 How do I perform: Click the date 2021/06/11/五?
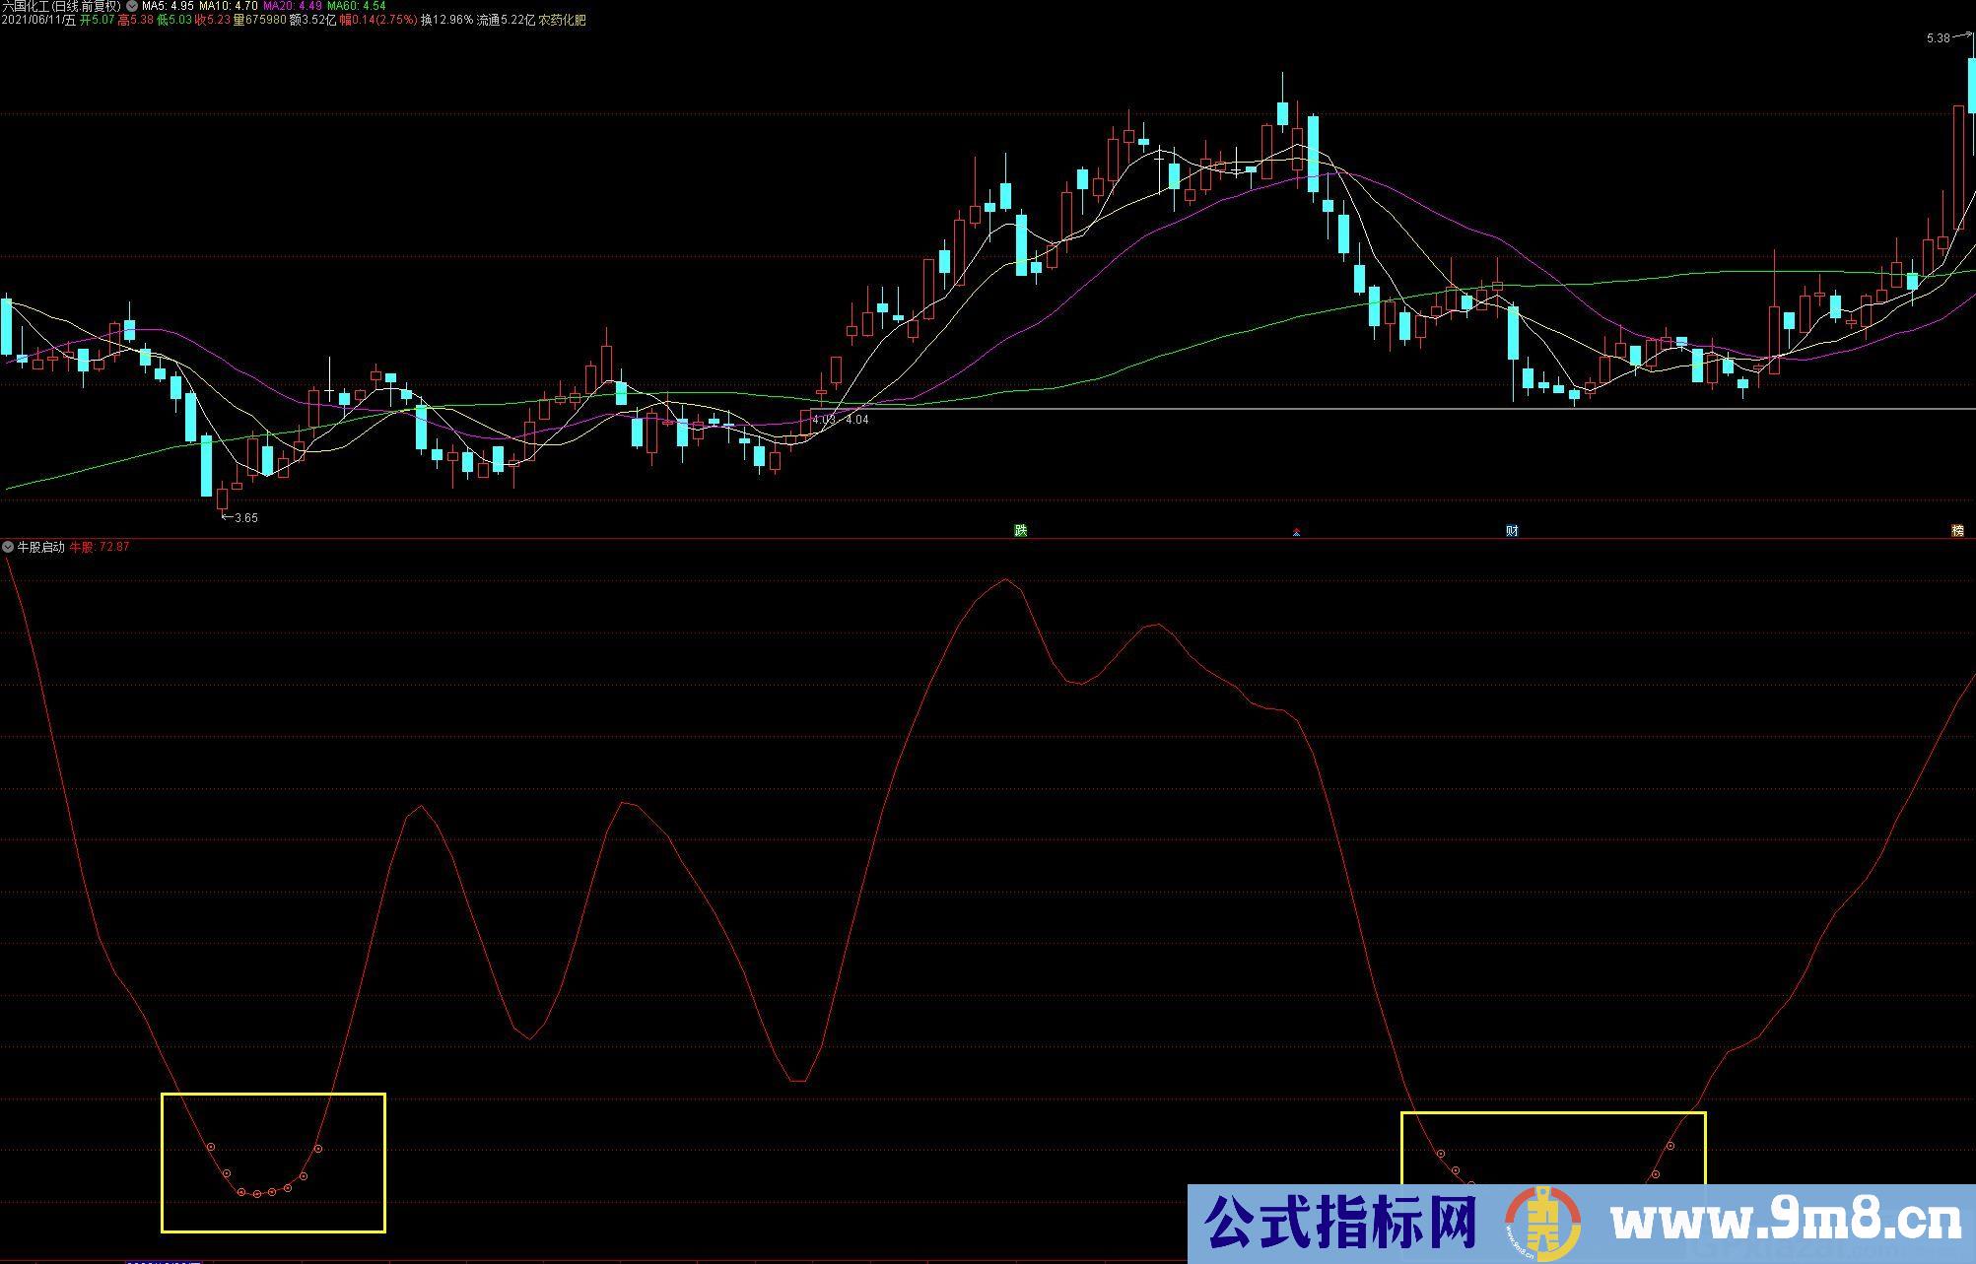(x=37, y=20)
